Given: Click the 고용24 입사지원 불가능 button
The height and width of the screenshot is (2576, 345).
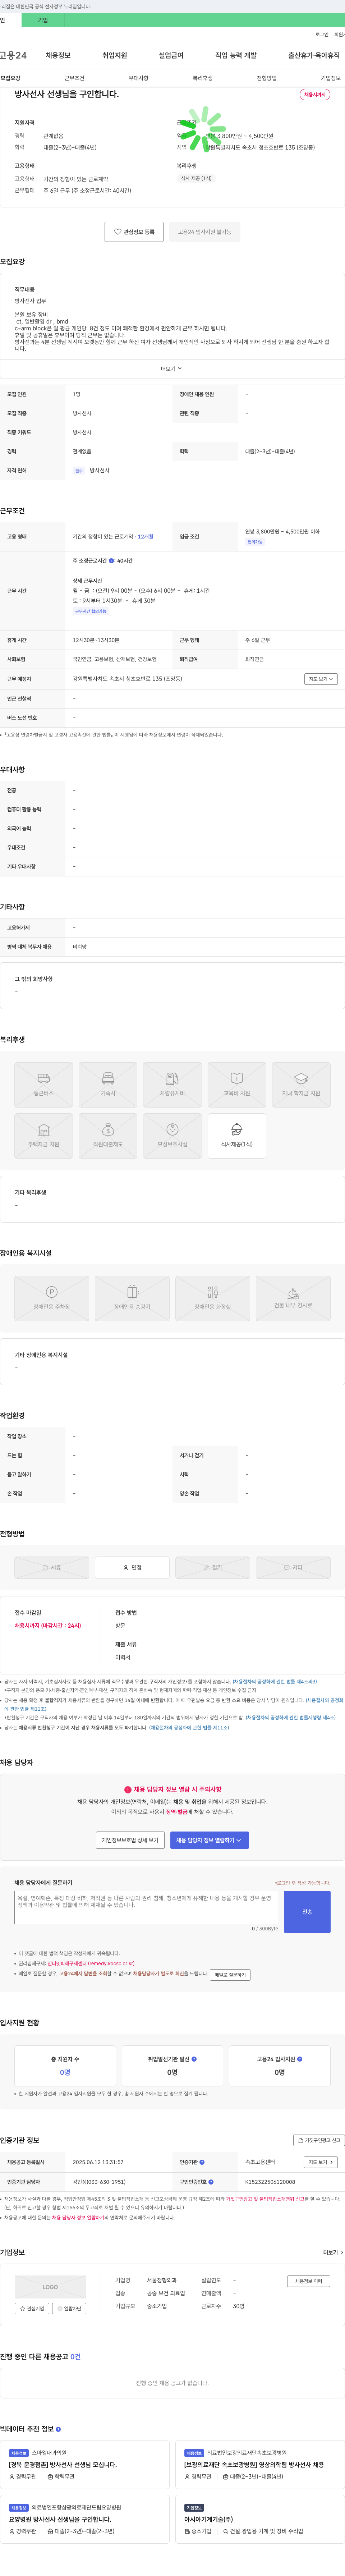Looking at the screenshot, I should pos(205,232).
